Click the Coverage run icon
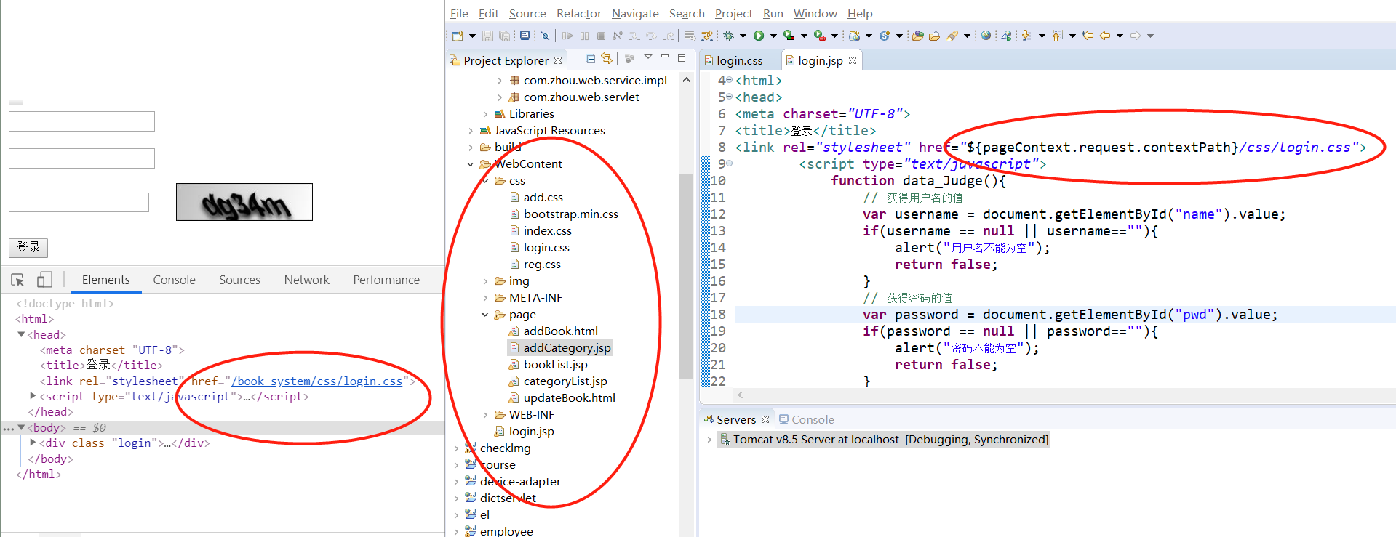This screenshot has height=537, width=1396. 789,36
